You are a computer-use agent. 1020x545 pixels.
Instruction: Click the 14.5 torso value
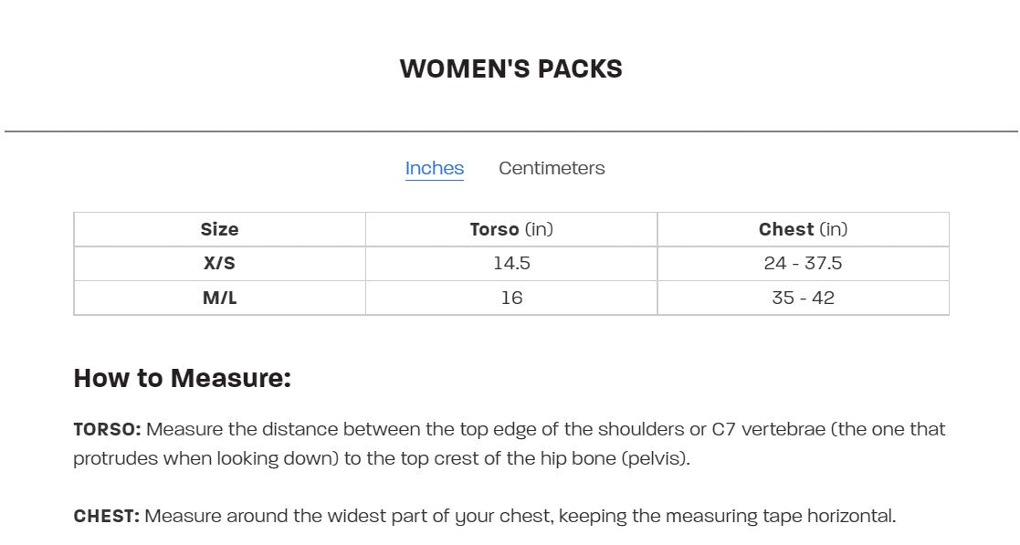click(x=511, y=263)
